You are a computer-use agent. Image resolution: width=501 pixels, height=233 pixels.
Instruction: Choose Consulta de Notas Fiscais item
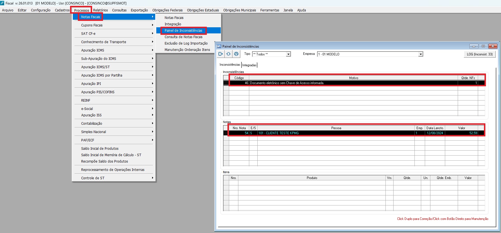point(188,37)
